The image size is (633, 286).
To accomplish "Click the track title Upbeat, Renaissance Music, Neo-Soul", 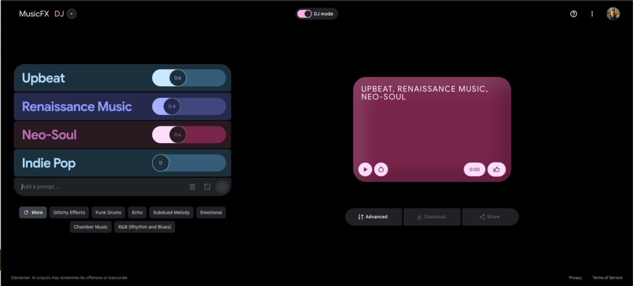I will tap(424, 93).
